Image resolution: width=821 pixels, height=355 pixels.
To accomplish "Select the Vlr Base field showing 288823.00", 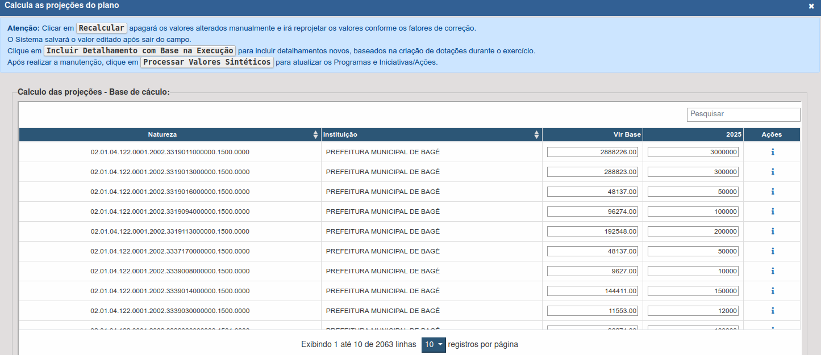I will point(593,172).
